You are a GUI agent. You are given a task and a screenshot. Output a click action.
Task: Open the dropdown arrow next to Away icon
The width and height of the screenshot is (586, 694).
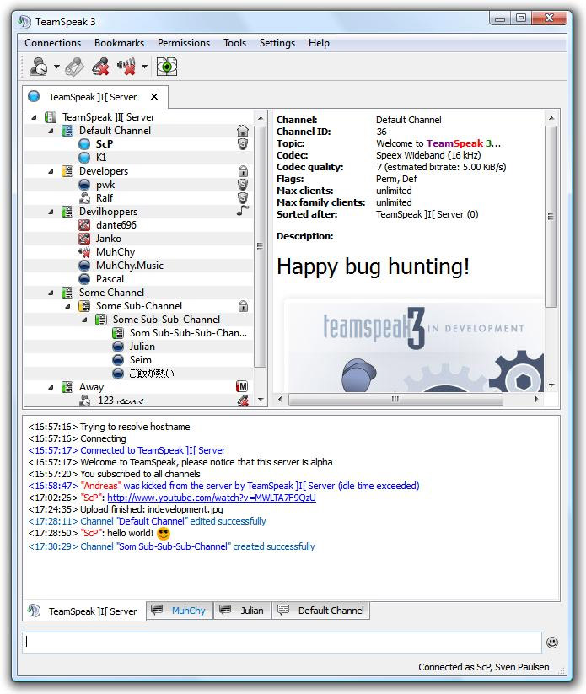[x=56, y=67]
